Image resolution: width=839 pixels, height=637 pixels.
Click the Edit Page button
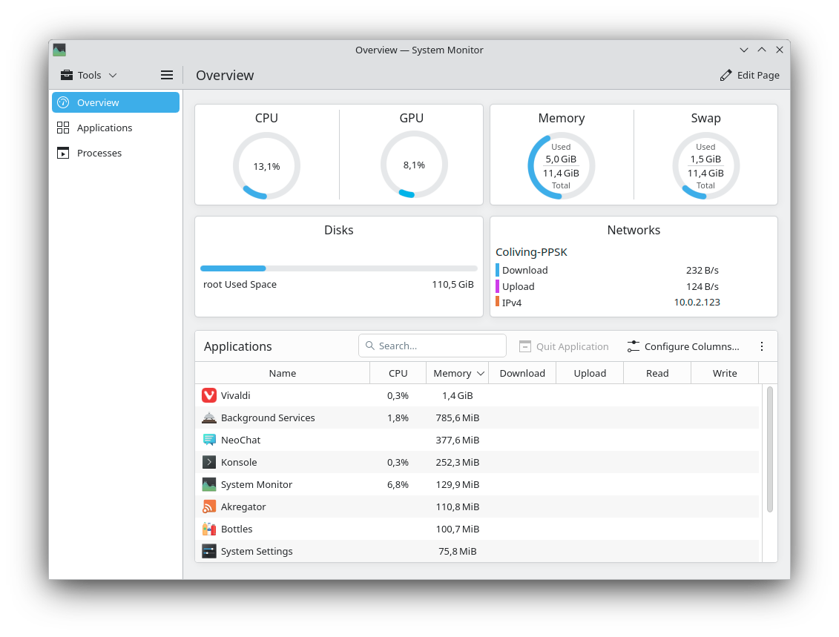(x=749, y=75)
